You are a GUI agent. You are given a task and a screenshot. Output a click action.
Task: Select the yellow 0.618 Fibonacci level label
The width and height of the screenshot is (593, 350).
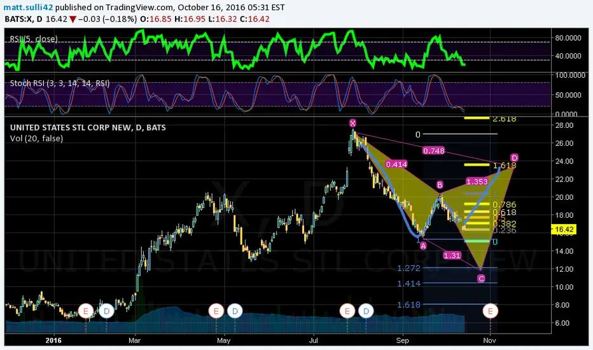(504, 213)
